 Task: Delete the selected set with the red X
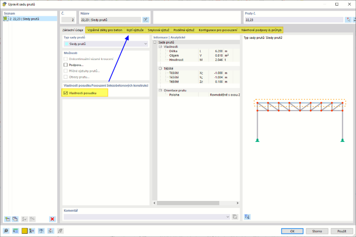point(52,219)
